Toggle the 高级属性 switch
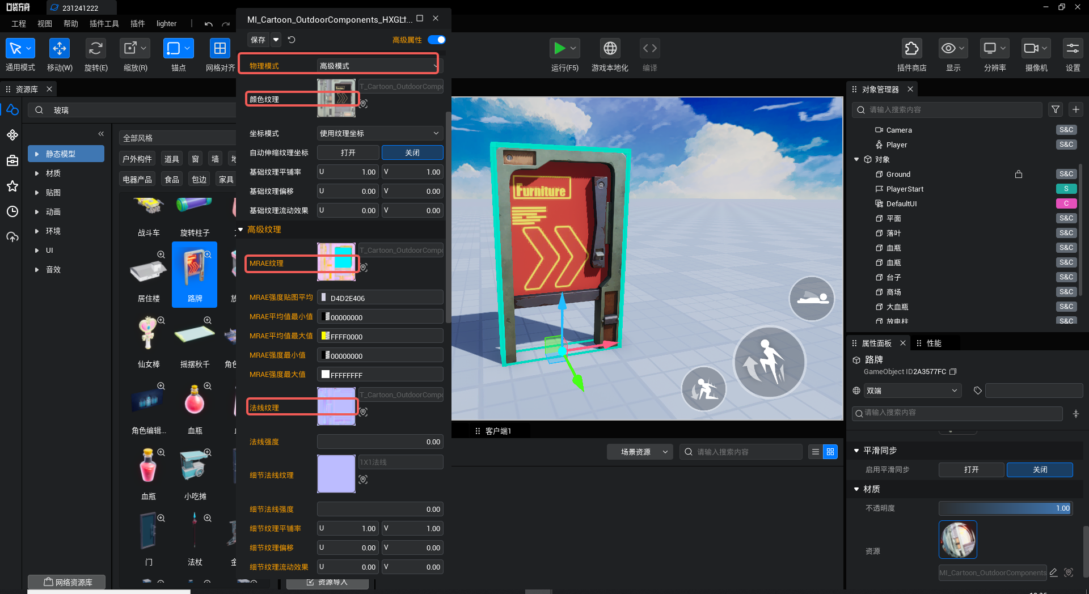Viewport: 1089px width, 594px height. [437, 40]
